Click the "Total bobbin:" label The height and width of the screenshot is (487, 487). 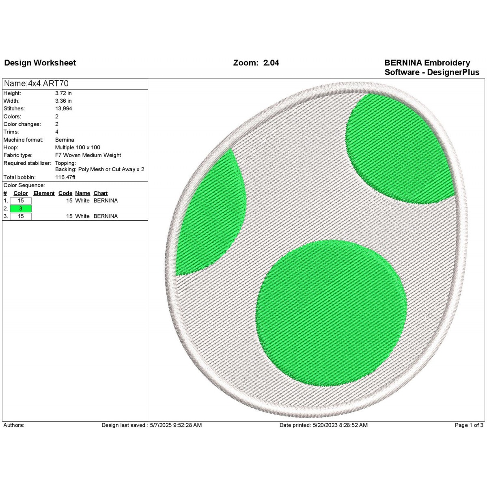point(19,177)
